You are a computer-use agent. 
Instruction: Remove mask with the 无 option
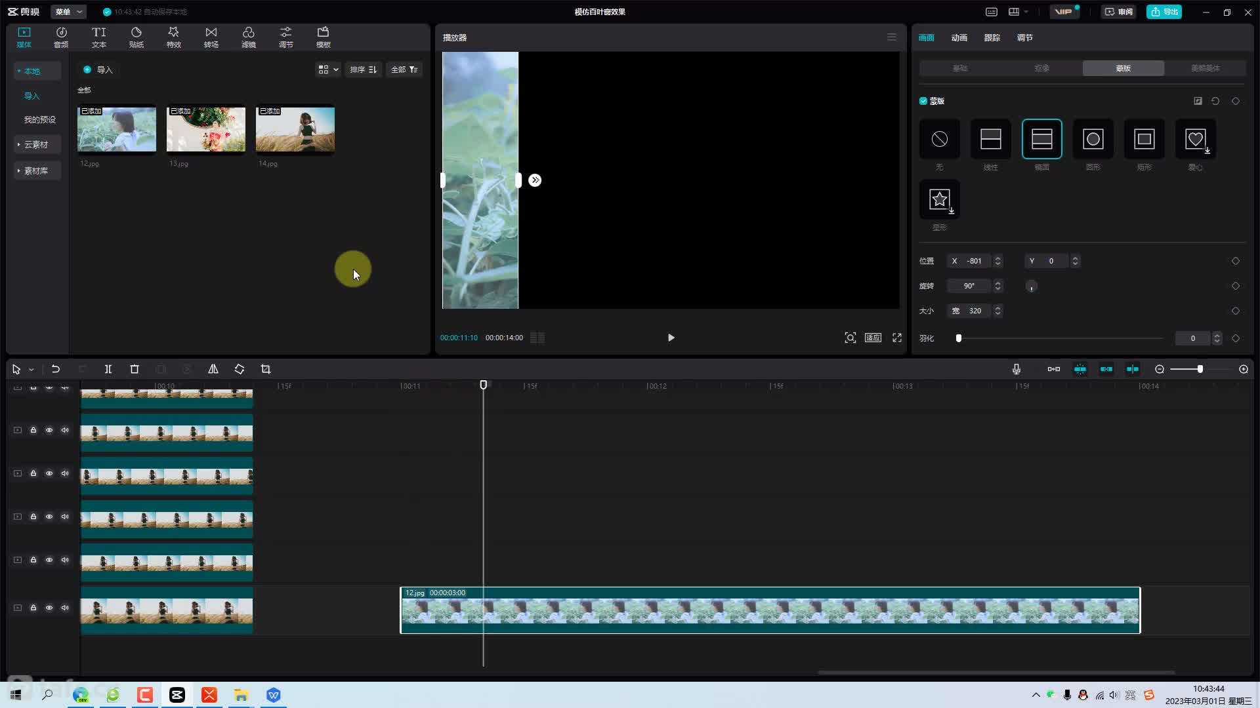click(939, 139)
